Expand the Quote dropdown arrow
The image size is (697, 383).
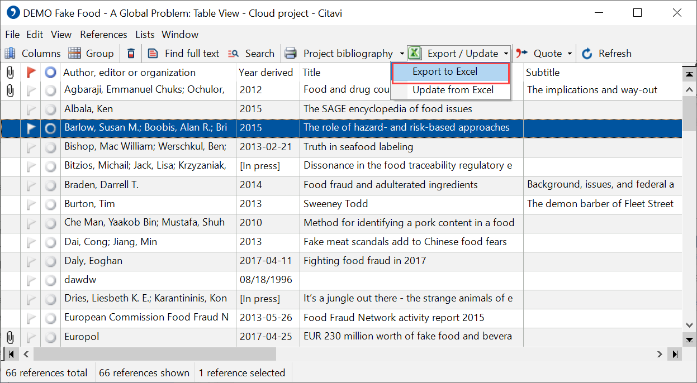click(x=570, y=54)
